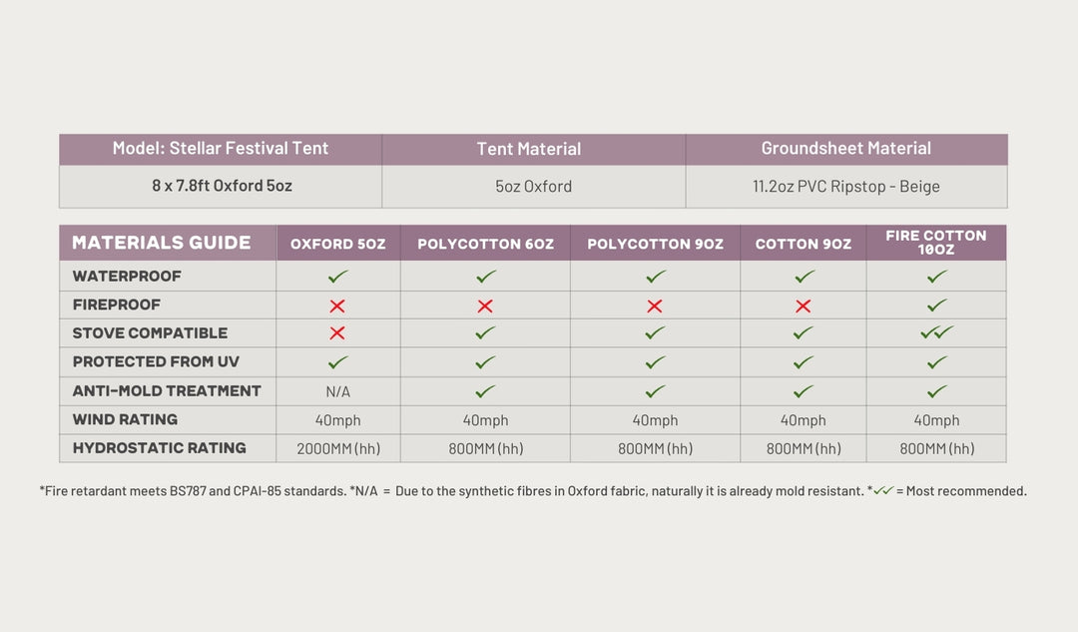The height and width of the screenshot is (632, 1078).
Task: Click the Polycotton 9oz UV protection checkmark
Action: click(655, 362)
